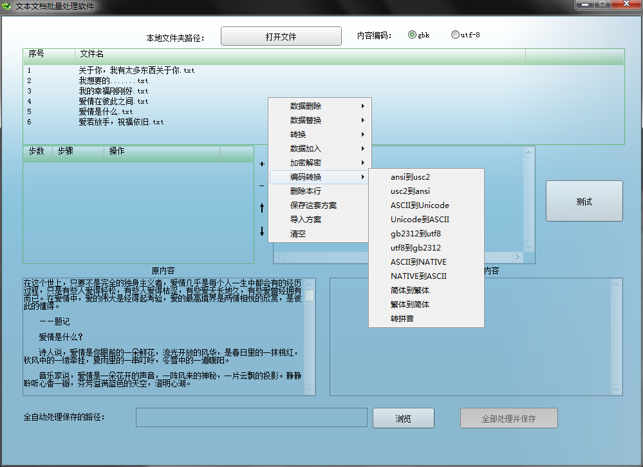Click scroll-down arrow of result content panel

616,389
